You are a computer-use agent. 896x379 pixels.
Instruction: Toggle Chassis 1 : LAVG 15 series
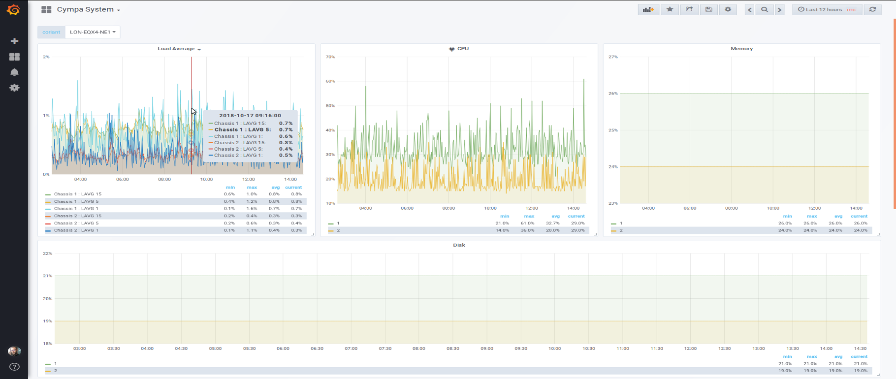pos(77,194)
